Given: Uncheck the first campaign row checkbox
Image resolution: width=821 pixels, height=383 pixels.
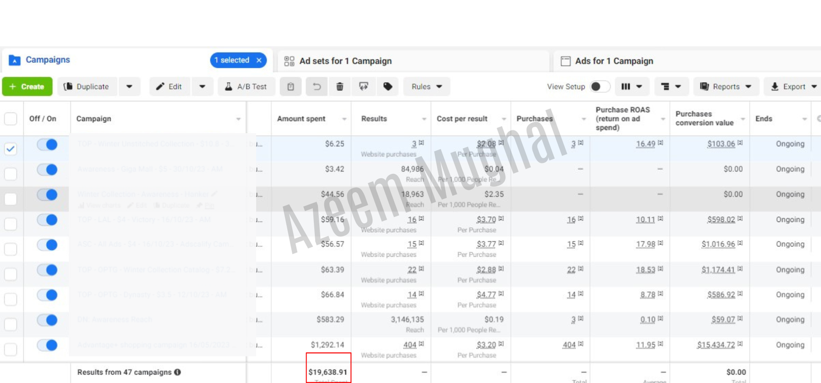Looking at the screenshot, I should (11, 149).
